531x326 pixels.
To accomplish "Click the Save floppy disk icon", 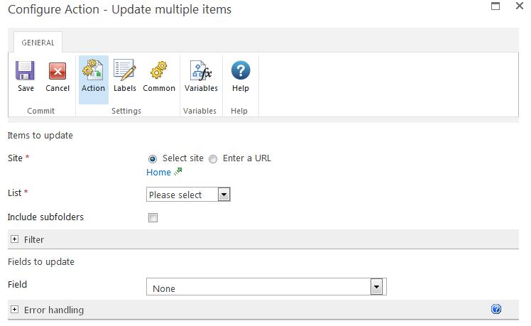I will coord(26,71).
